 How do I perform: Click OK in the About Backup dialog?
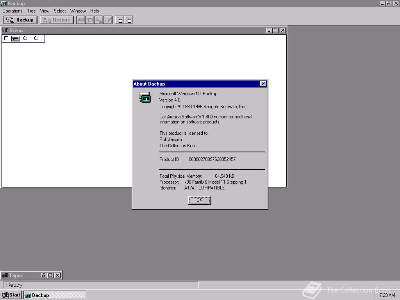tap(200, 200)
